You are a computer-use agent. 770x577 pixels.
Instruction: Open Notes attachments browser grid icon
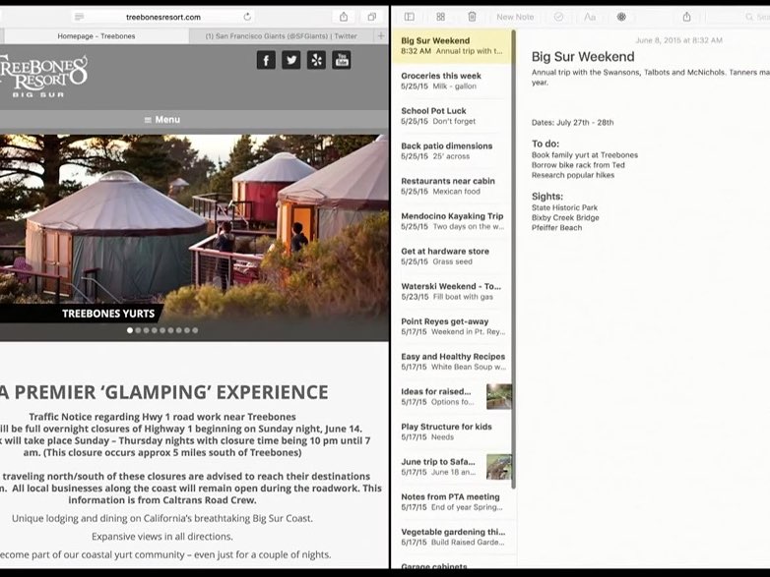[440, 17]
